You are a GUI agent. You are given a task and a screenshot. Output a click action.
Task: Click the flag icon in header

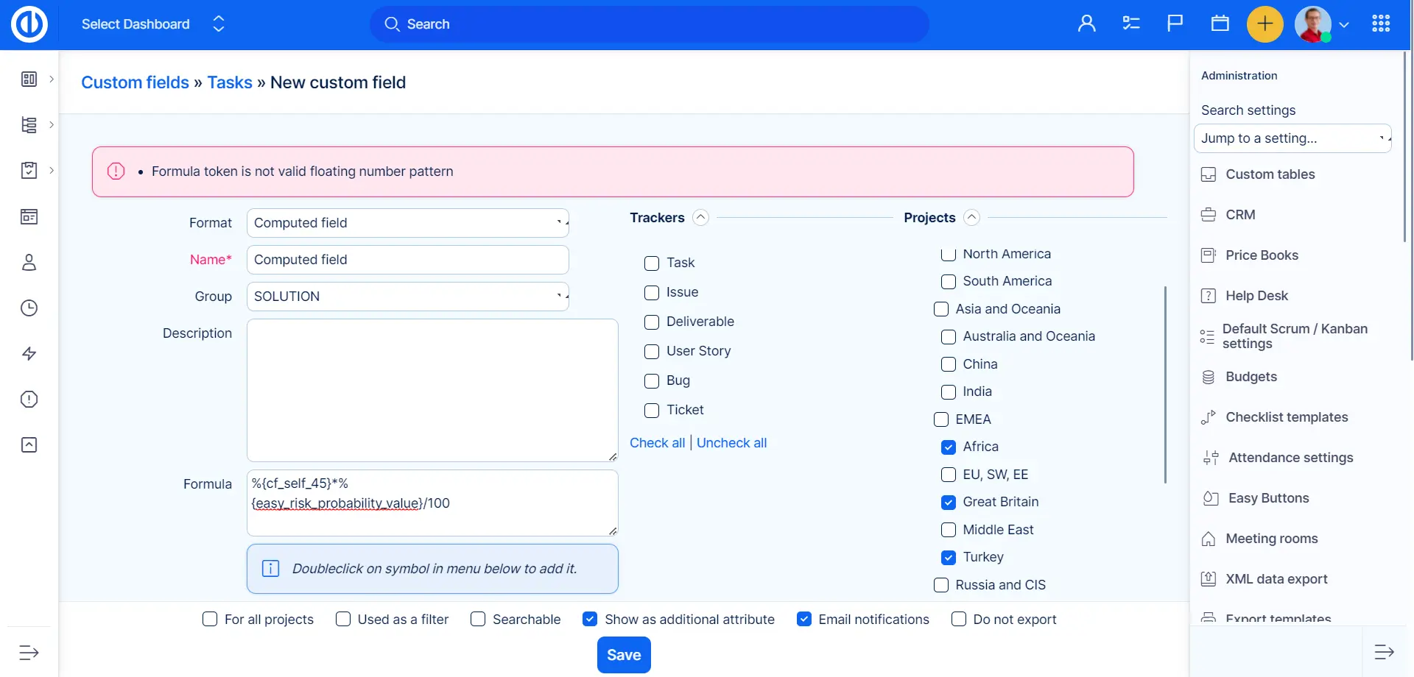[1175, 24]
